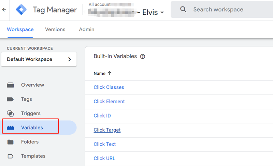Click the Overview sidebar icon
Screen dimensions: 273x166
[11, 85]
